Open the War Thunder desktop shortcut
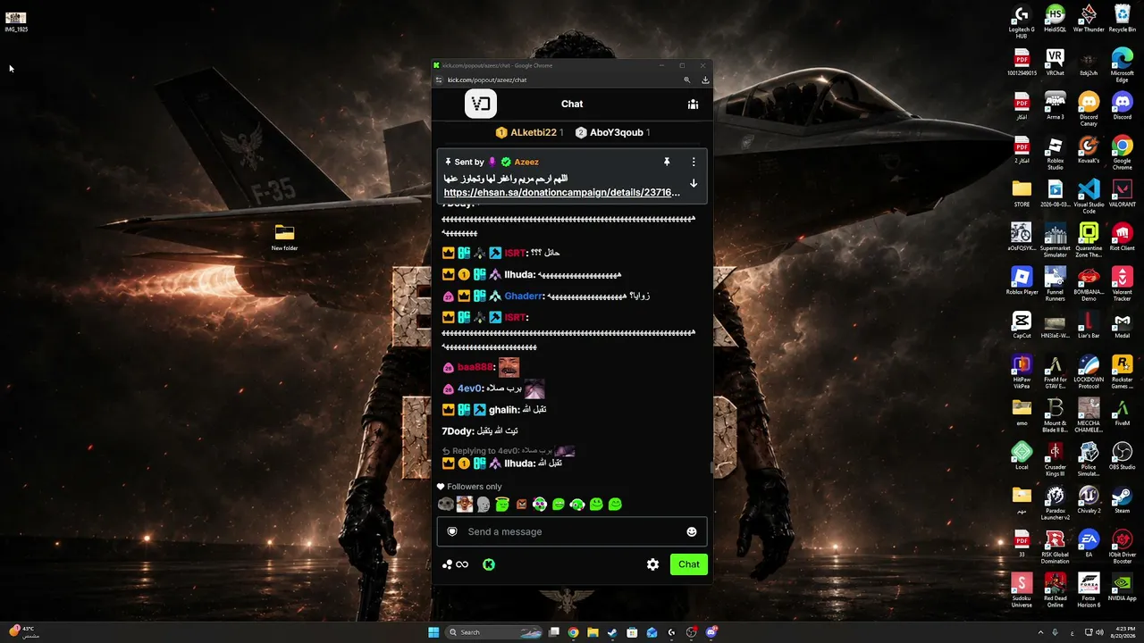The width and height of the screenshot is (1144, 643). (1089, 18)
